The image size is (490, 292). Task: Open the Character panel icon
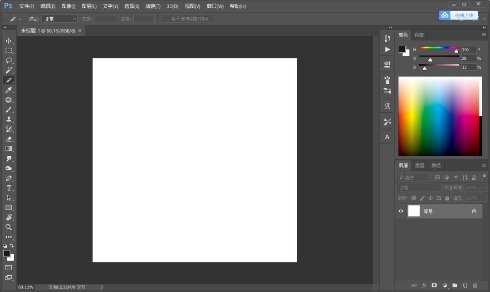387,137
